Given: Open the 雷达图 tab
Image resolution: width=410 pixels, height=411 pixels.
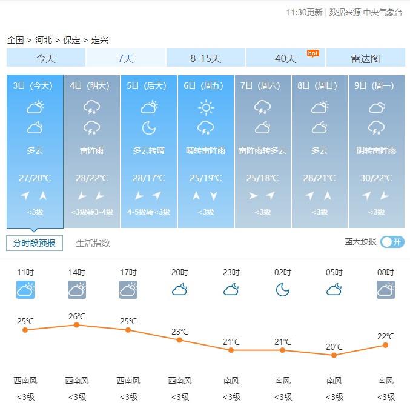Looking at the screenshot, I should point(365,58).
